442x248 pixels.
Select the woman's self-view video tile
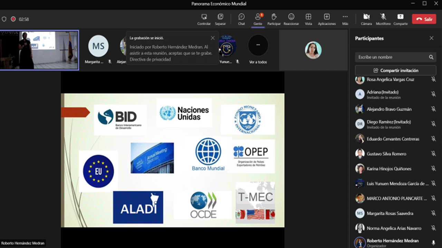(313, 50)
